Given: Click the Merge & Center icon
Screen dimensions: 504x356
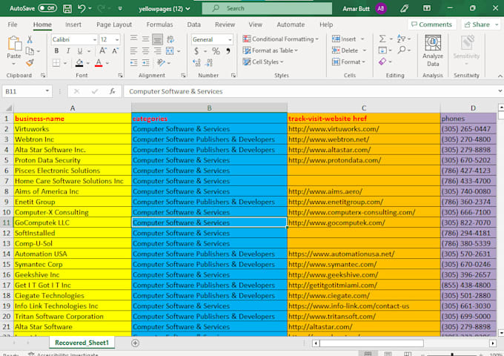Looking at the screenshot, I should (170, 51).
